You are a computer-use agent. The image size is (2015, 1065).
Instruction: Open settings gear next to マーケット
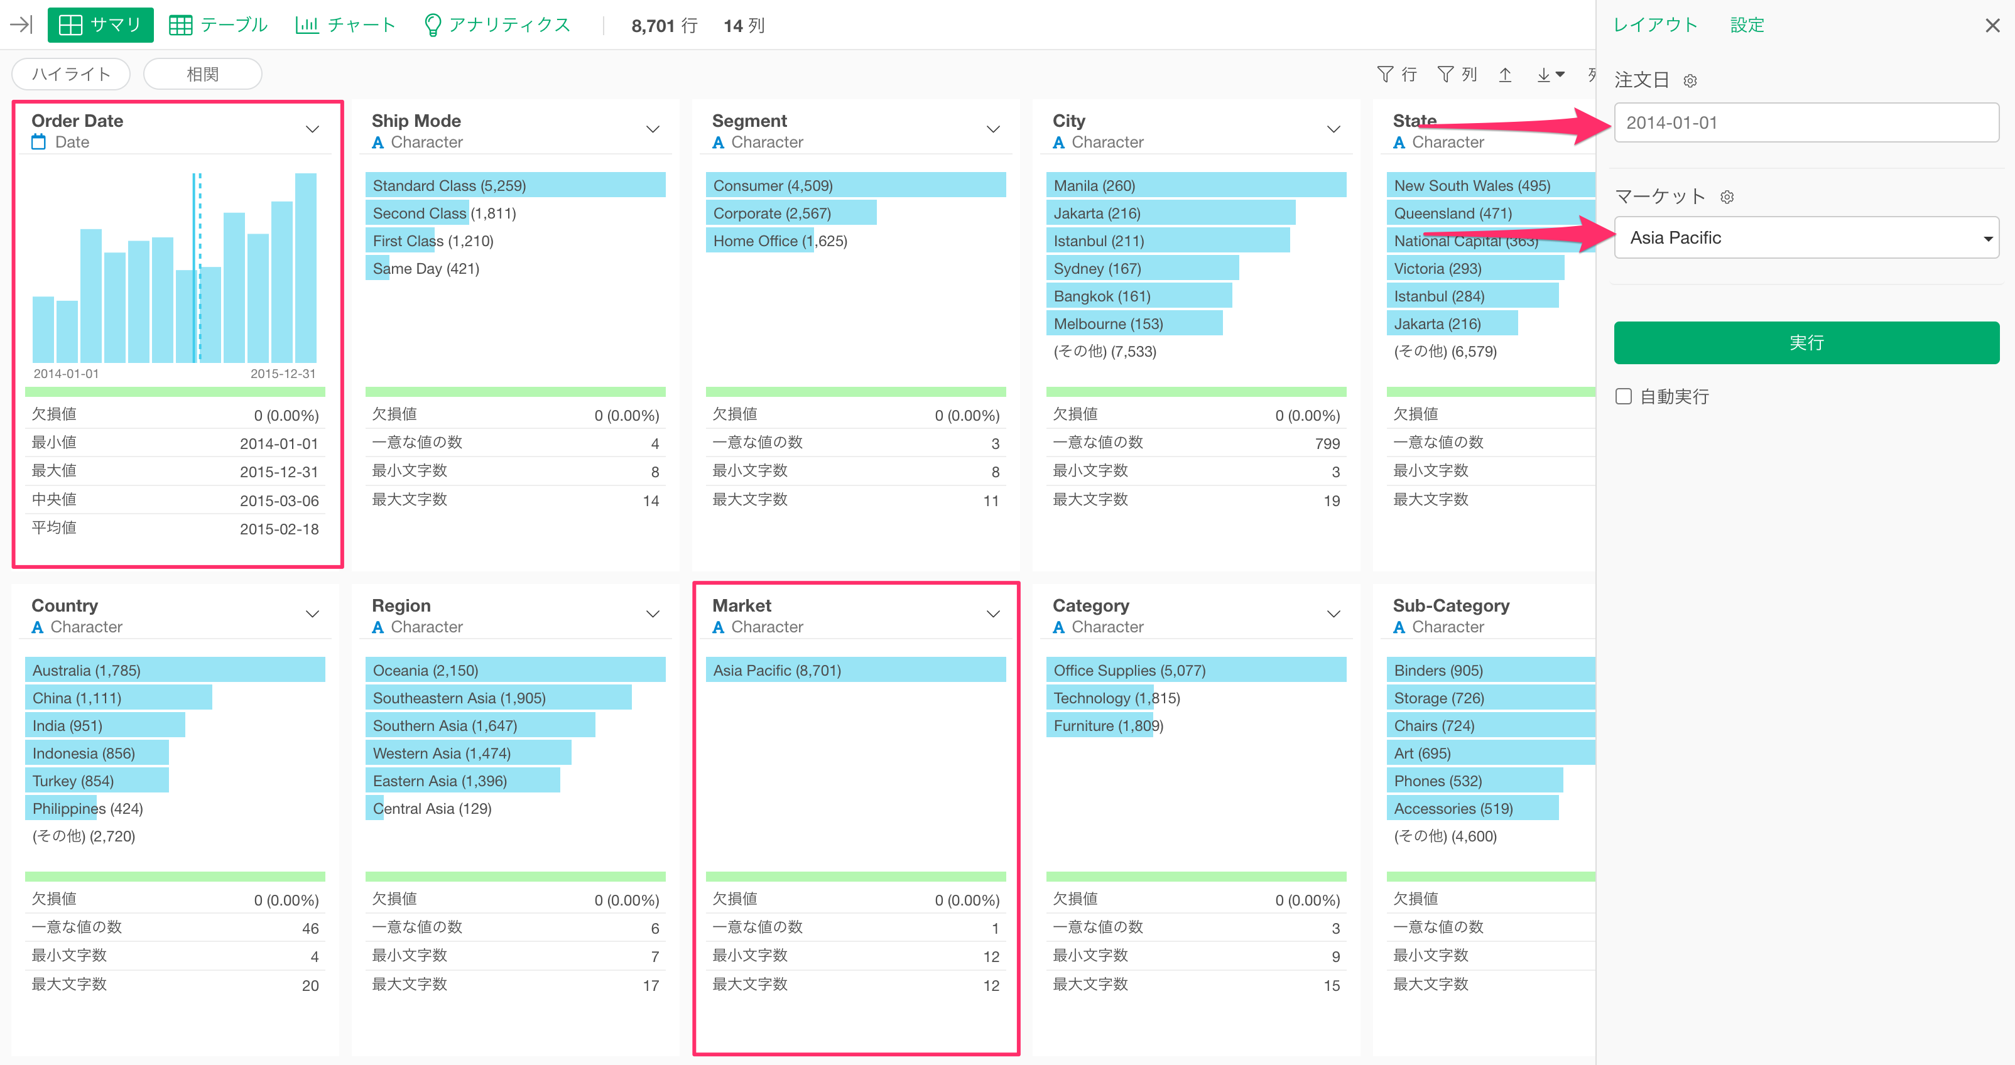coord(1726,197)
